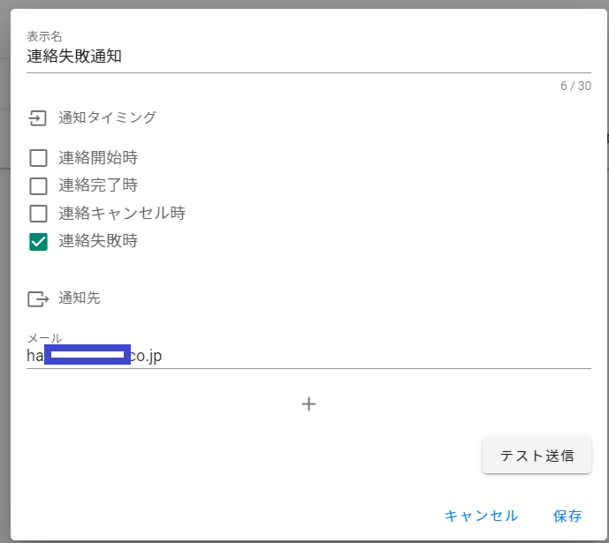Click the 6 / 30 character counter
Image resolution: width=609 pixels, height=543 pixels.
575,86
